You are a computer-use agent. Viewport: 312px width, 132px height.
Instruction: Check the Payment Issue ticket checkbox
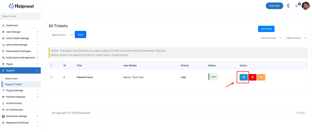tap(51, 77)
